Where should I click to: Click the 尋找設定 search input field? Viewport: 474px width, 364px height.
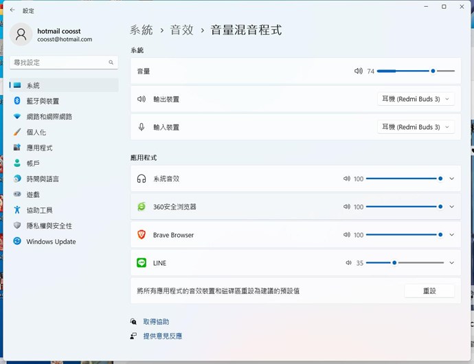point(58,62)
